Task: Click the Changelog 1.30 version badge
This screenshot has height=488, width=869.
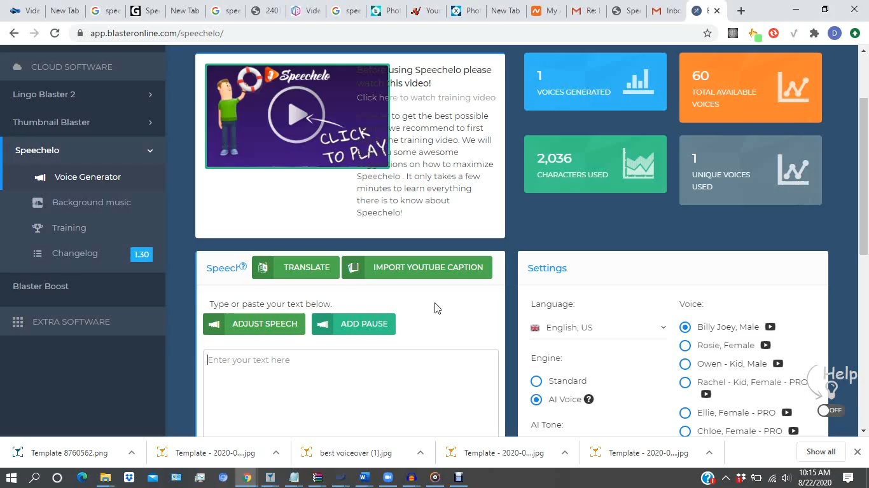Action: coord(141,254)
